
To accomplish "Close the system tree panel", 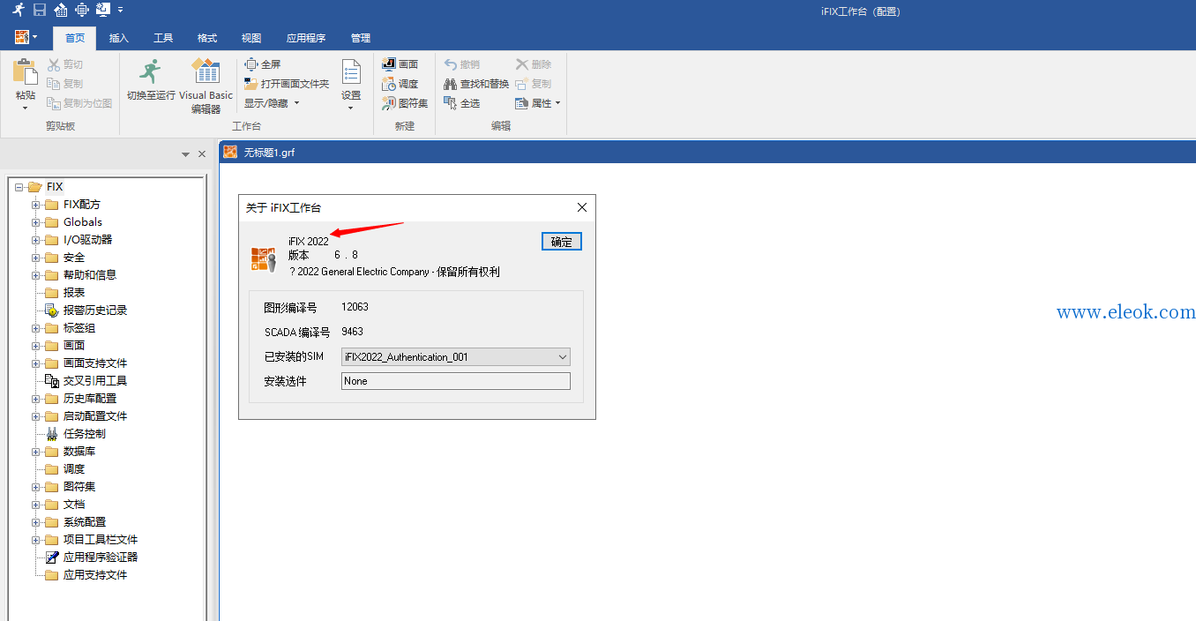I will pyautogui.click(x=202, y=154).
